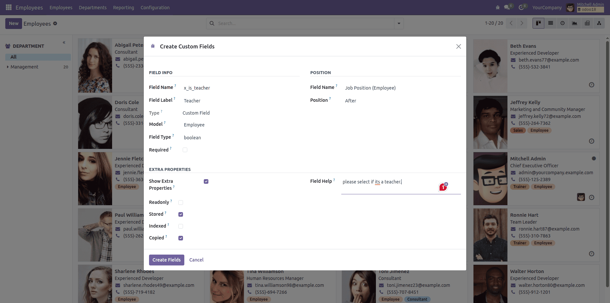Click Trainer tag on Ronnie Hart card
Image resolution: width=610 pixels, height=303 pixels.
coord(520,243)
